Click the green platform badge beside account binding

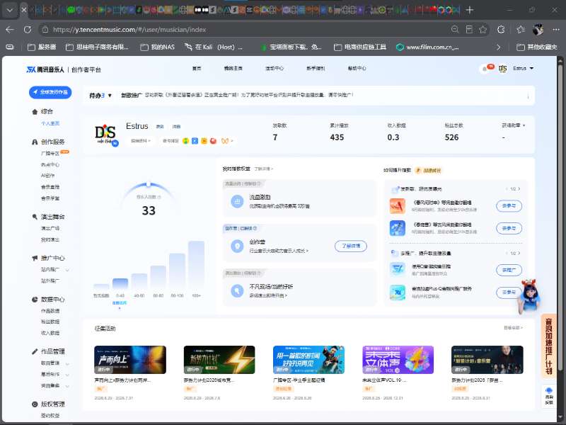point(185,141)
